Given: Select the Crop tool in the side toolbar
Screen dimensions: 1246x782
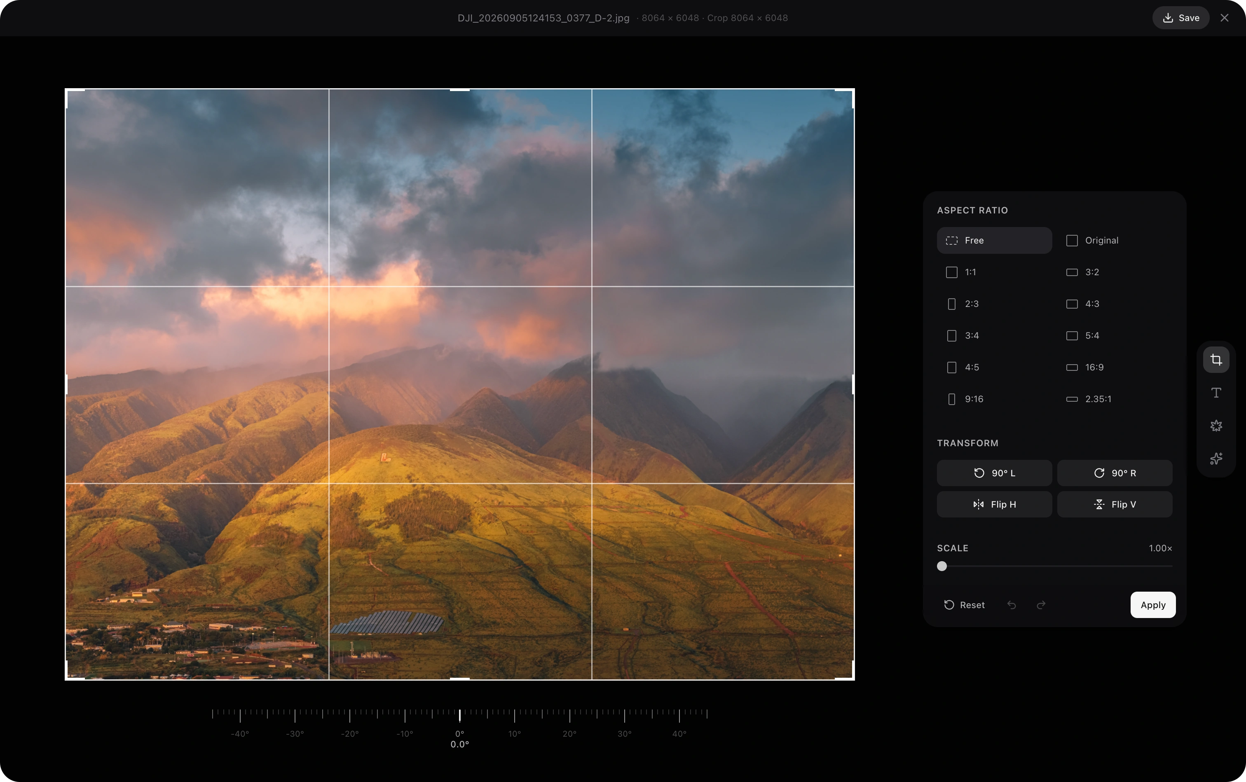Looking at the screenshot, I should coord(1216,359).
